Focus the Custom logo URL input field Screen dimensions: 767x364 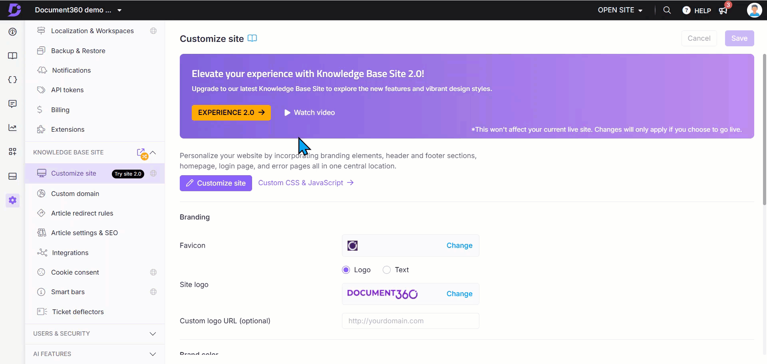point(411,321)
